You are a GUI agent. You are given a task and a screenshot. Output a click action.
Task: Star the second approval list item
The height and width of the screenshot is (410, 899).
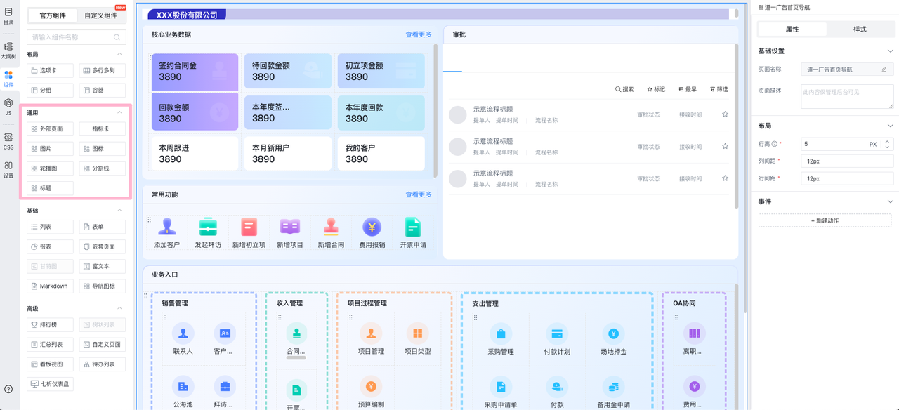pyautogui.click(x=725, y=147)
